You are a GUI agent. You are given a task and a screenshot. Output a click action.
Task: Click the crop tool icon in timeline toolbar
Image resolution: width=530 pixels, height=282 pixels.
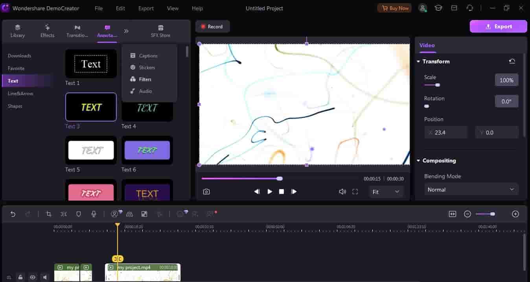point(49,214)
